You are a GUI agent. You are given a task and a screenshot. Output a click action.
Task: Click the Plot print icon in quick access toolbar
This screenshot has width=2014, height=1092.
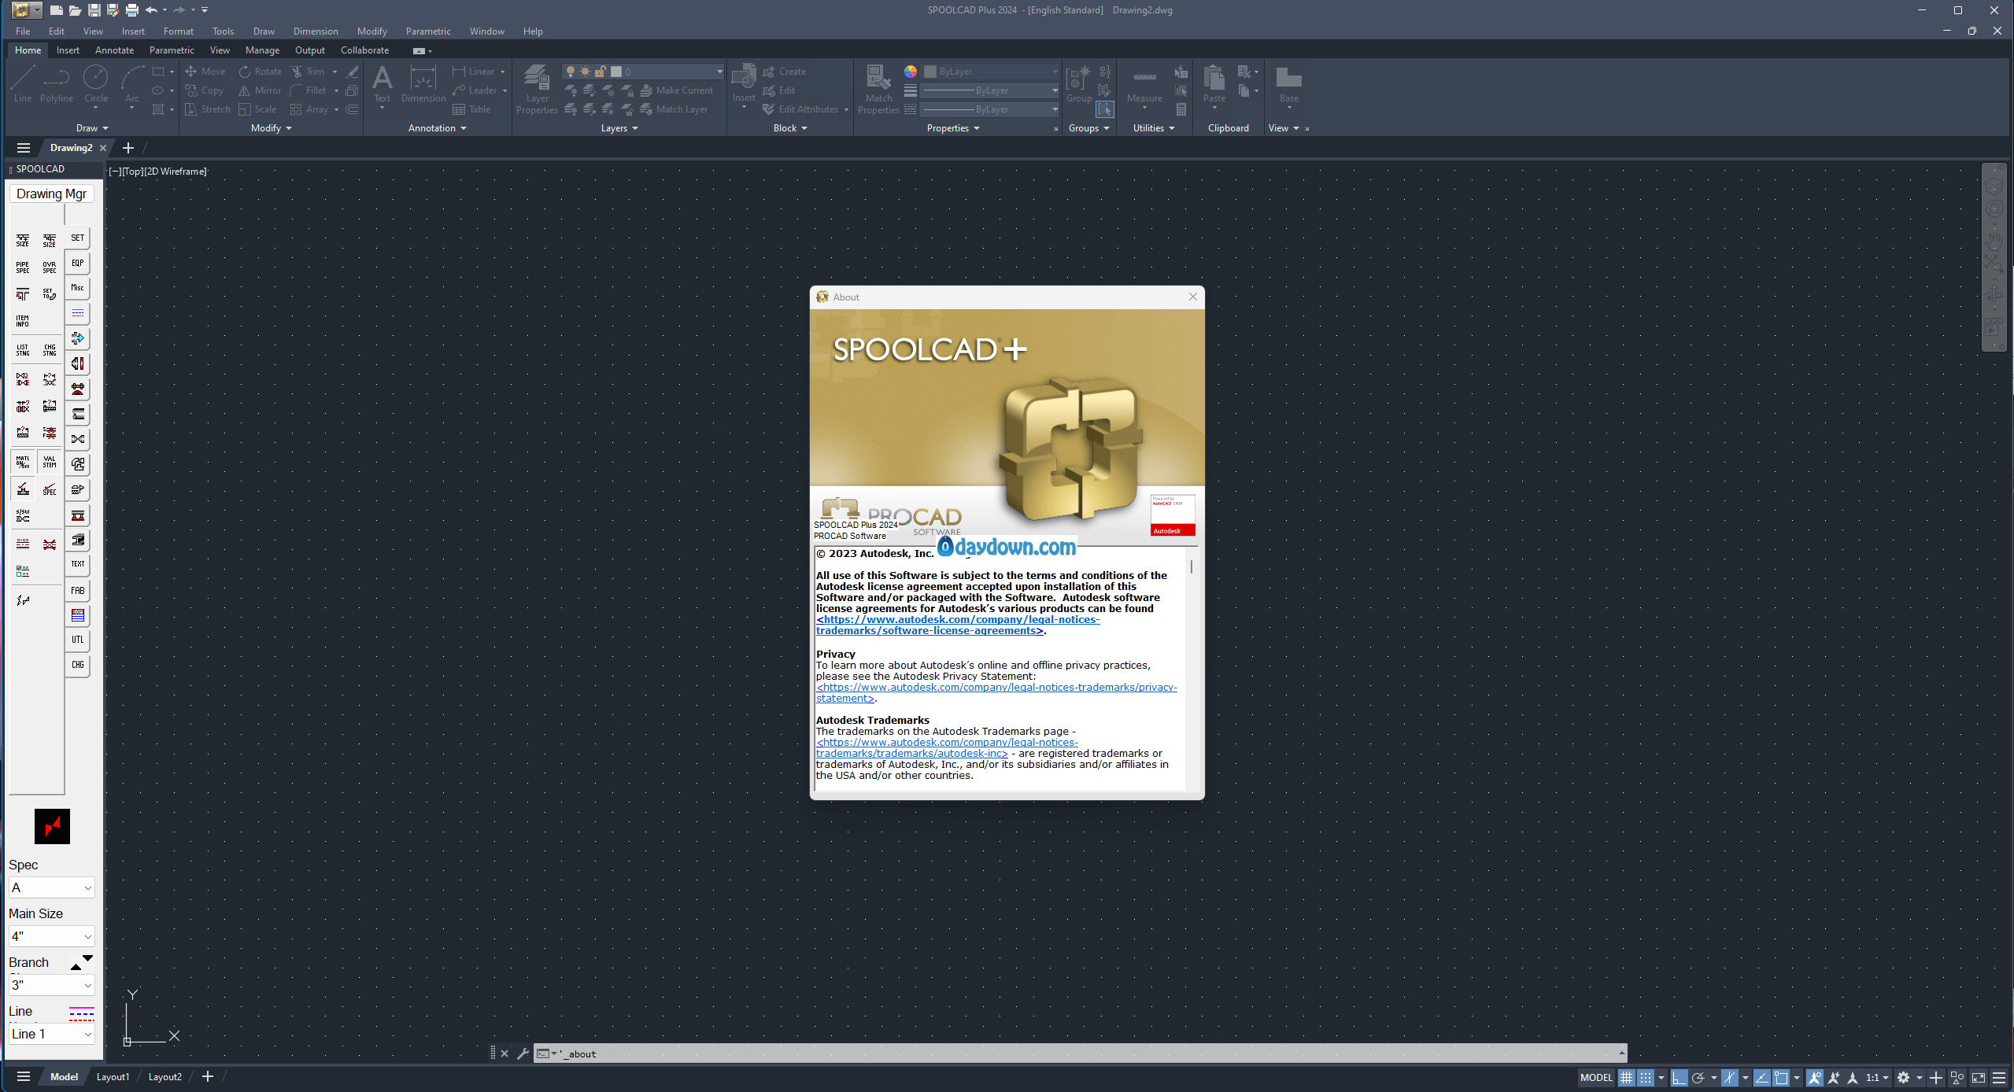coord(131,10)
